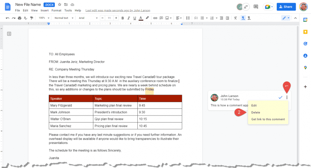Click the Clear formatting icon
This screenshot has width=311, height=168.
tap(235, 18)
